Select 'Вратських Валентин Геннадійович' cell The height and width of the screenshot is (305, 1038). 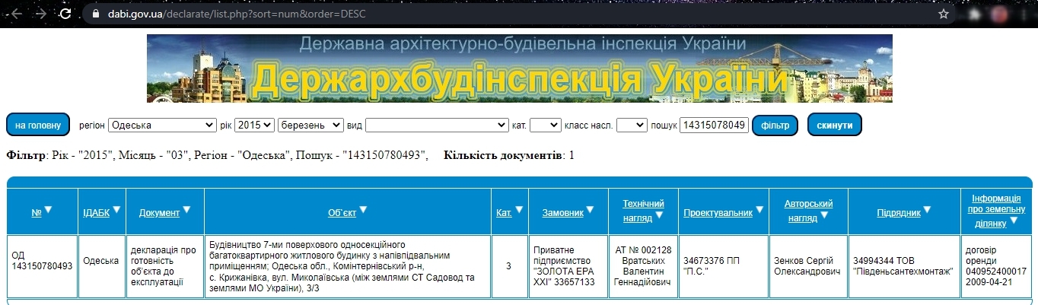coord(643,266)
